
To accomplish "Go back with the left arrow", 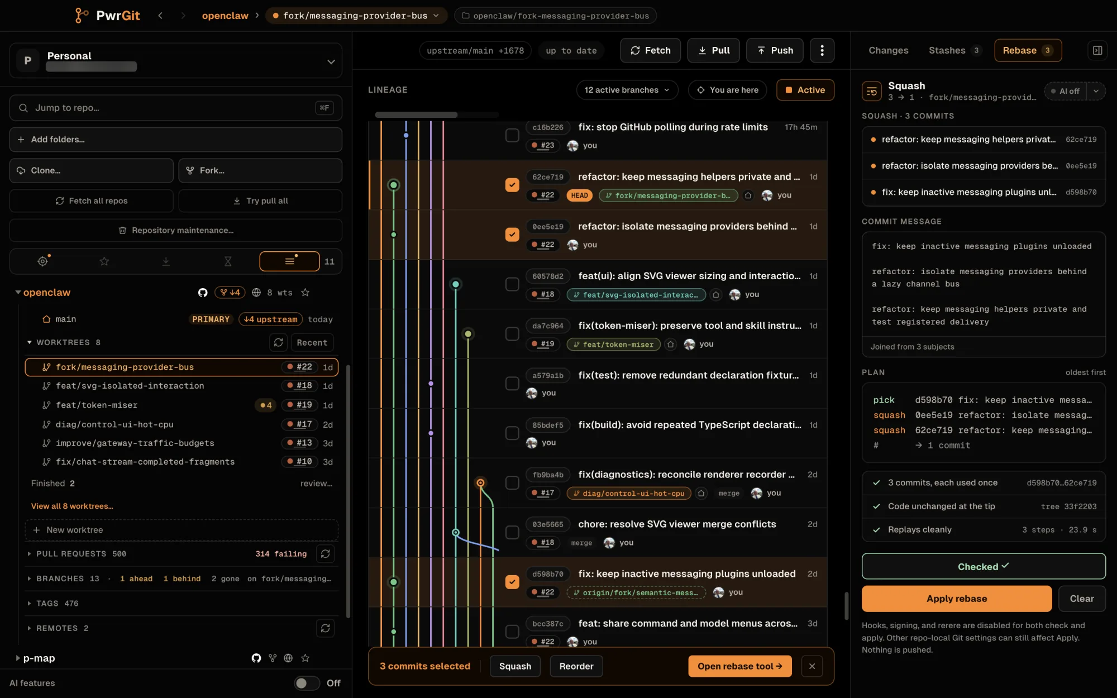I will click(x=160, y=16).
